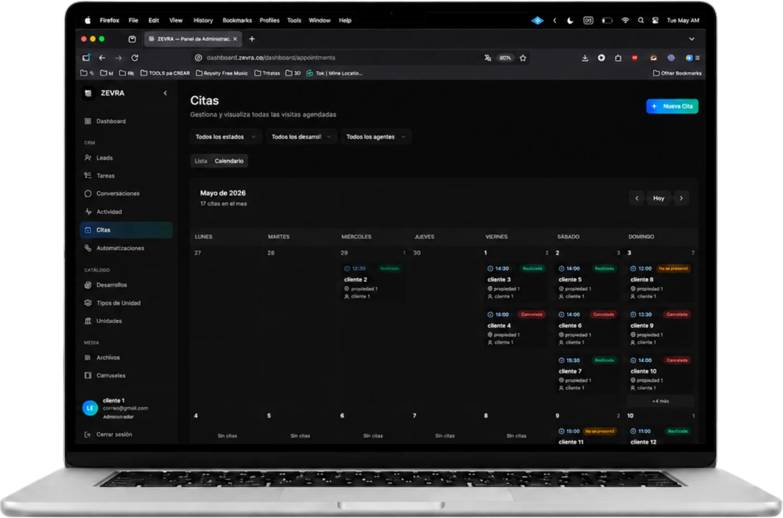Open the extensions puzzle icon
The image size is (783, 518).
(x=618, y=58)
